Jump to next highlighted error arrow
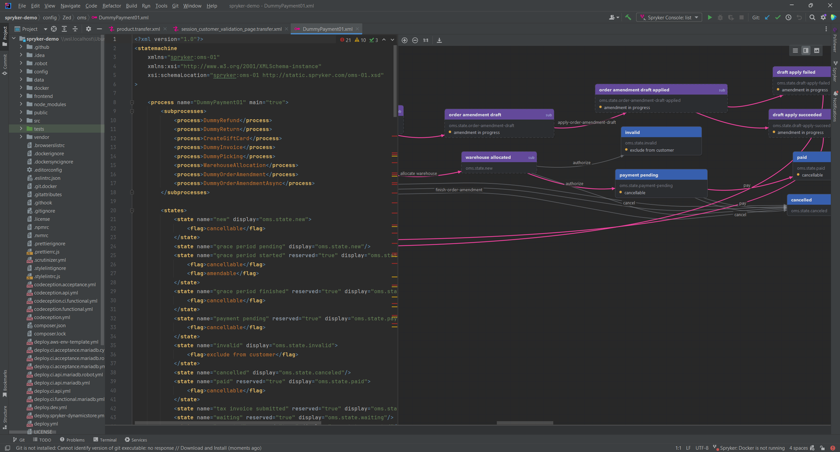840x452 pixels. (x=392, y=40)
